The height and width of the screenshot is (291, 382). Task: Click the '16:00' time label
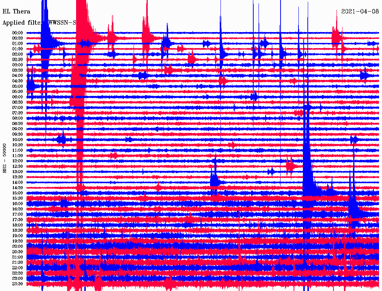tap(18, 204)
